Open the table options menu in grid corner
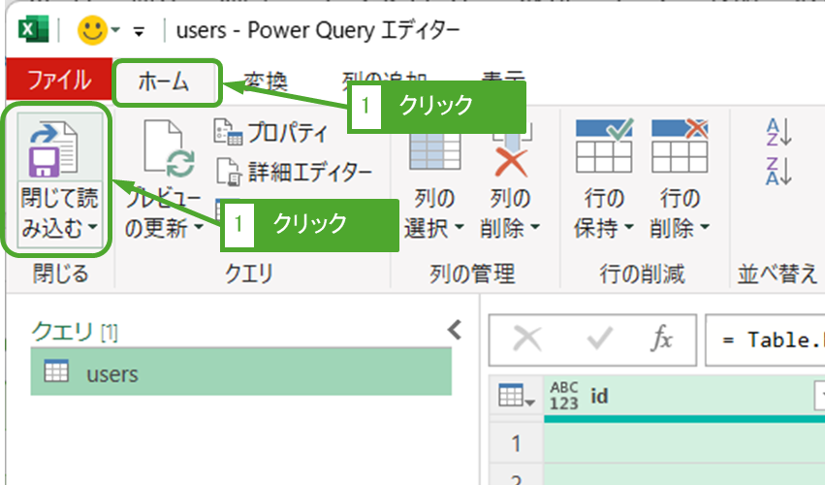This screenshot has height=485, width=825. (x=516, y=396)
